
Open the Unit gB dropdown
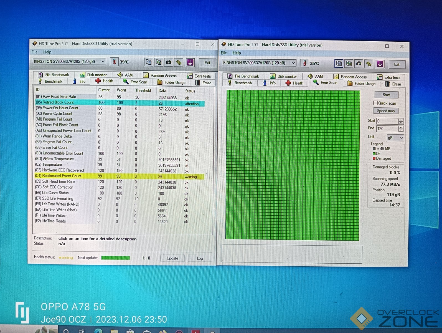point(395,138)
